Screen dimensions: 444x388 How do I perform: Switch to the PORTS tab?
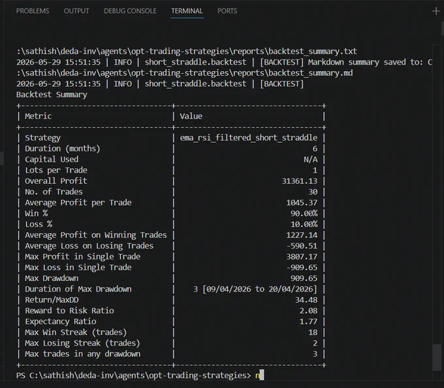click(x=227, y=11)
